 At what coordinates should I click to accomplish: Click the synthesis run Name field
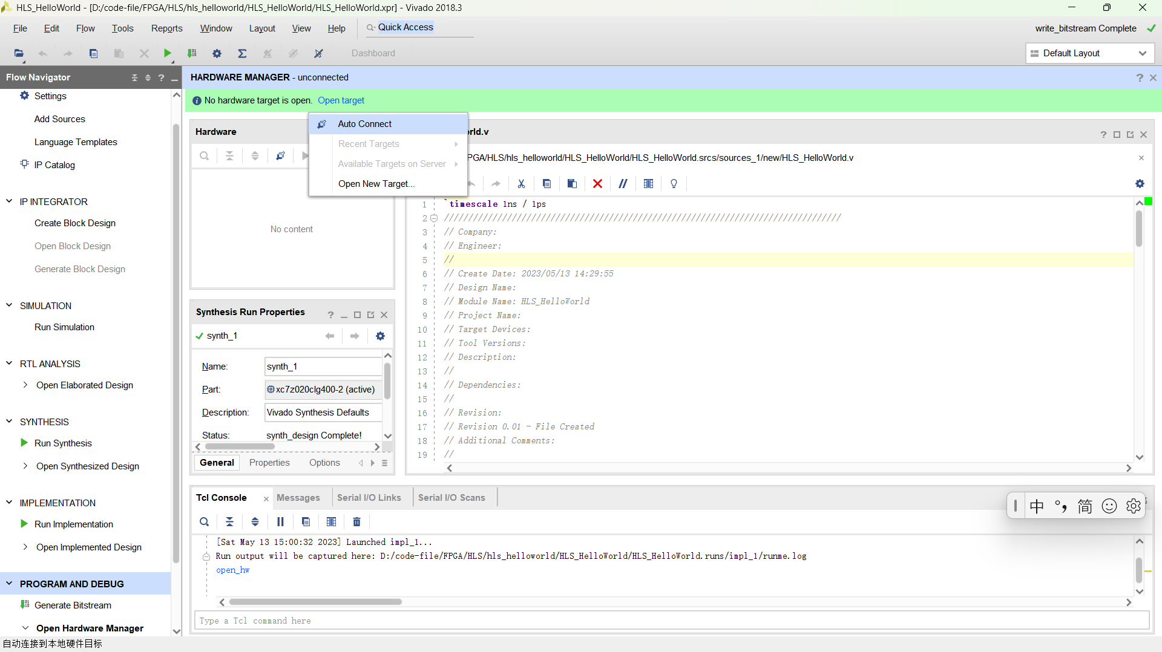pyautogui.click(x=324, y=367)
